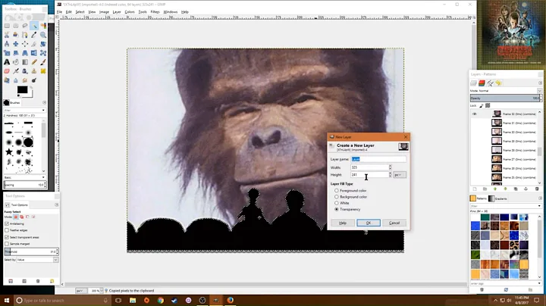Viewport: 546px width, 306px height.
Task: Select the Flip tool
Action: [34, 53]
